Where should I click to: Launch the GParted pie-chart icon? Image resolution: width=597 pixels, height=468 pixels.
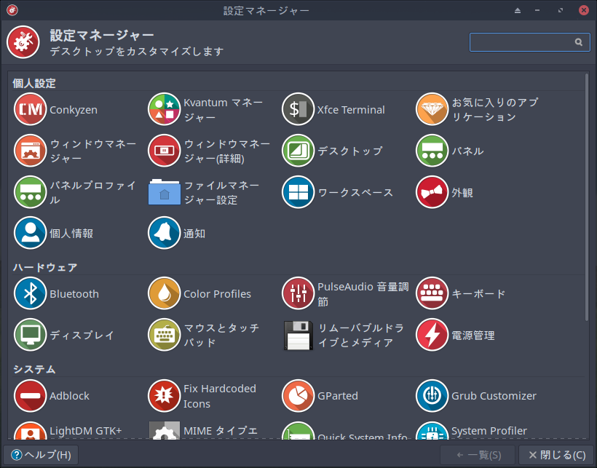click(x=298, y=396)
